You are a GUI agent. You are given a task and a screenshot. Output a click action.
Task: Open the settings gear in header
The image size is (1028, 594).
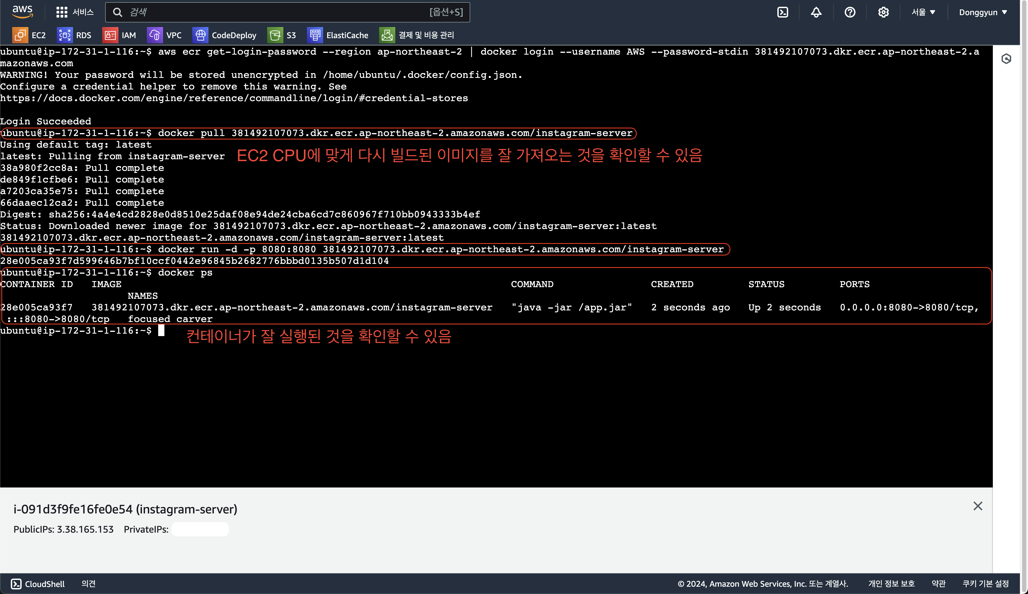pyautogui.click(x=883, y=12)
